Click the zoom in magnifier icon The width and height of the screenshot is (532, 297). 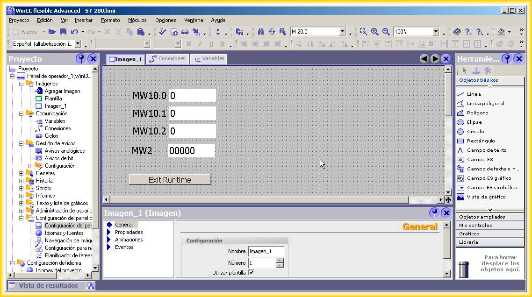click(374, 32)
